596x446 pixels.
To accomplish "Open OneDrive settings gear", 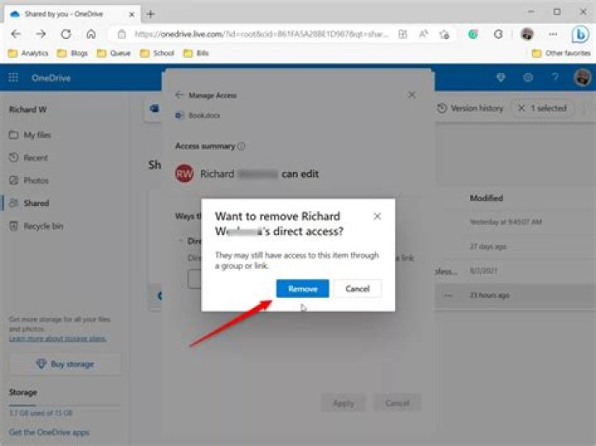I will click(x=528, y=78).
